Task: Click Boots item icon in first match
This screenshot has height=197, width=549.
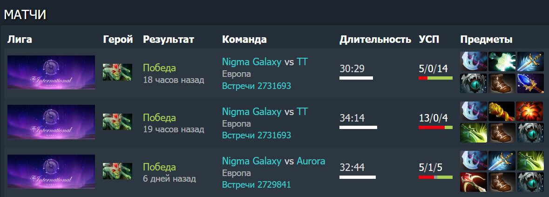Action: pos(502,83)
